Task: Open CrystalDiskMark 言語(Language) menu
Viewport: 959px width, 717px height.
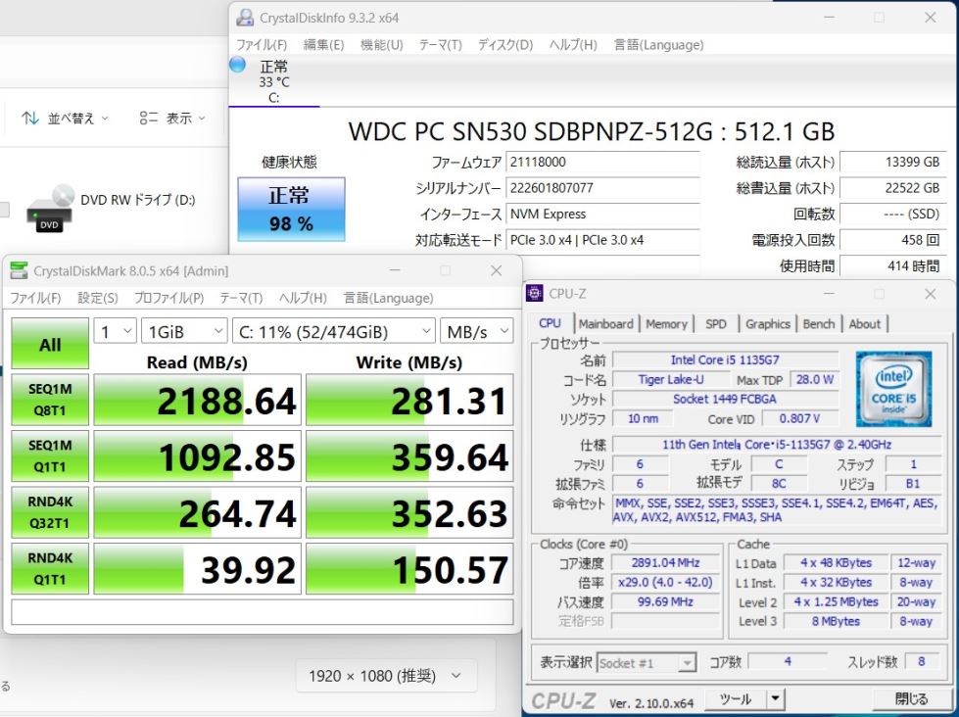Action: coord(388,298)
